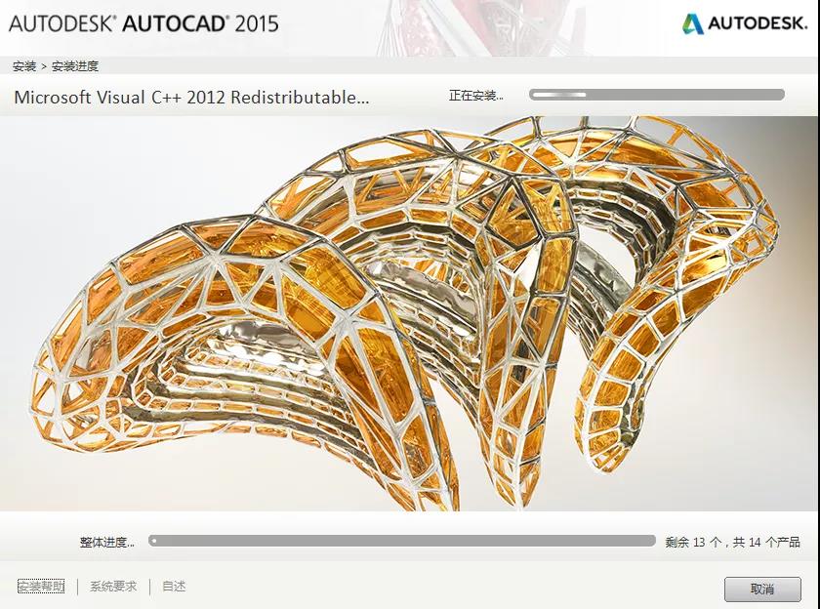Click the 'Microsoft Visual C++ 2012 Redistributable' text
820x609 pixels.
point(191,98)
